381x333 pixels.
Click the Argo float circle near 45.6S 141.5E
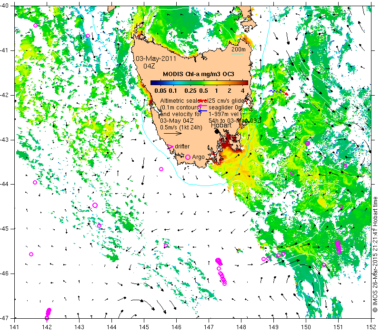[31, 255]
